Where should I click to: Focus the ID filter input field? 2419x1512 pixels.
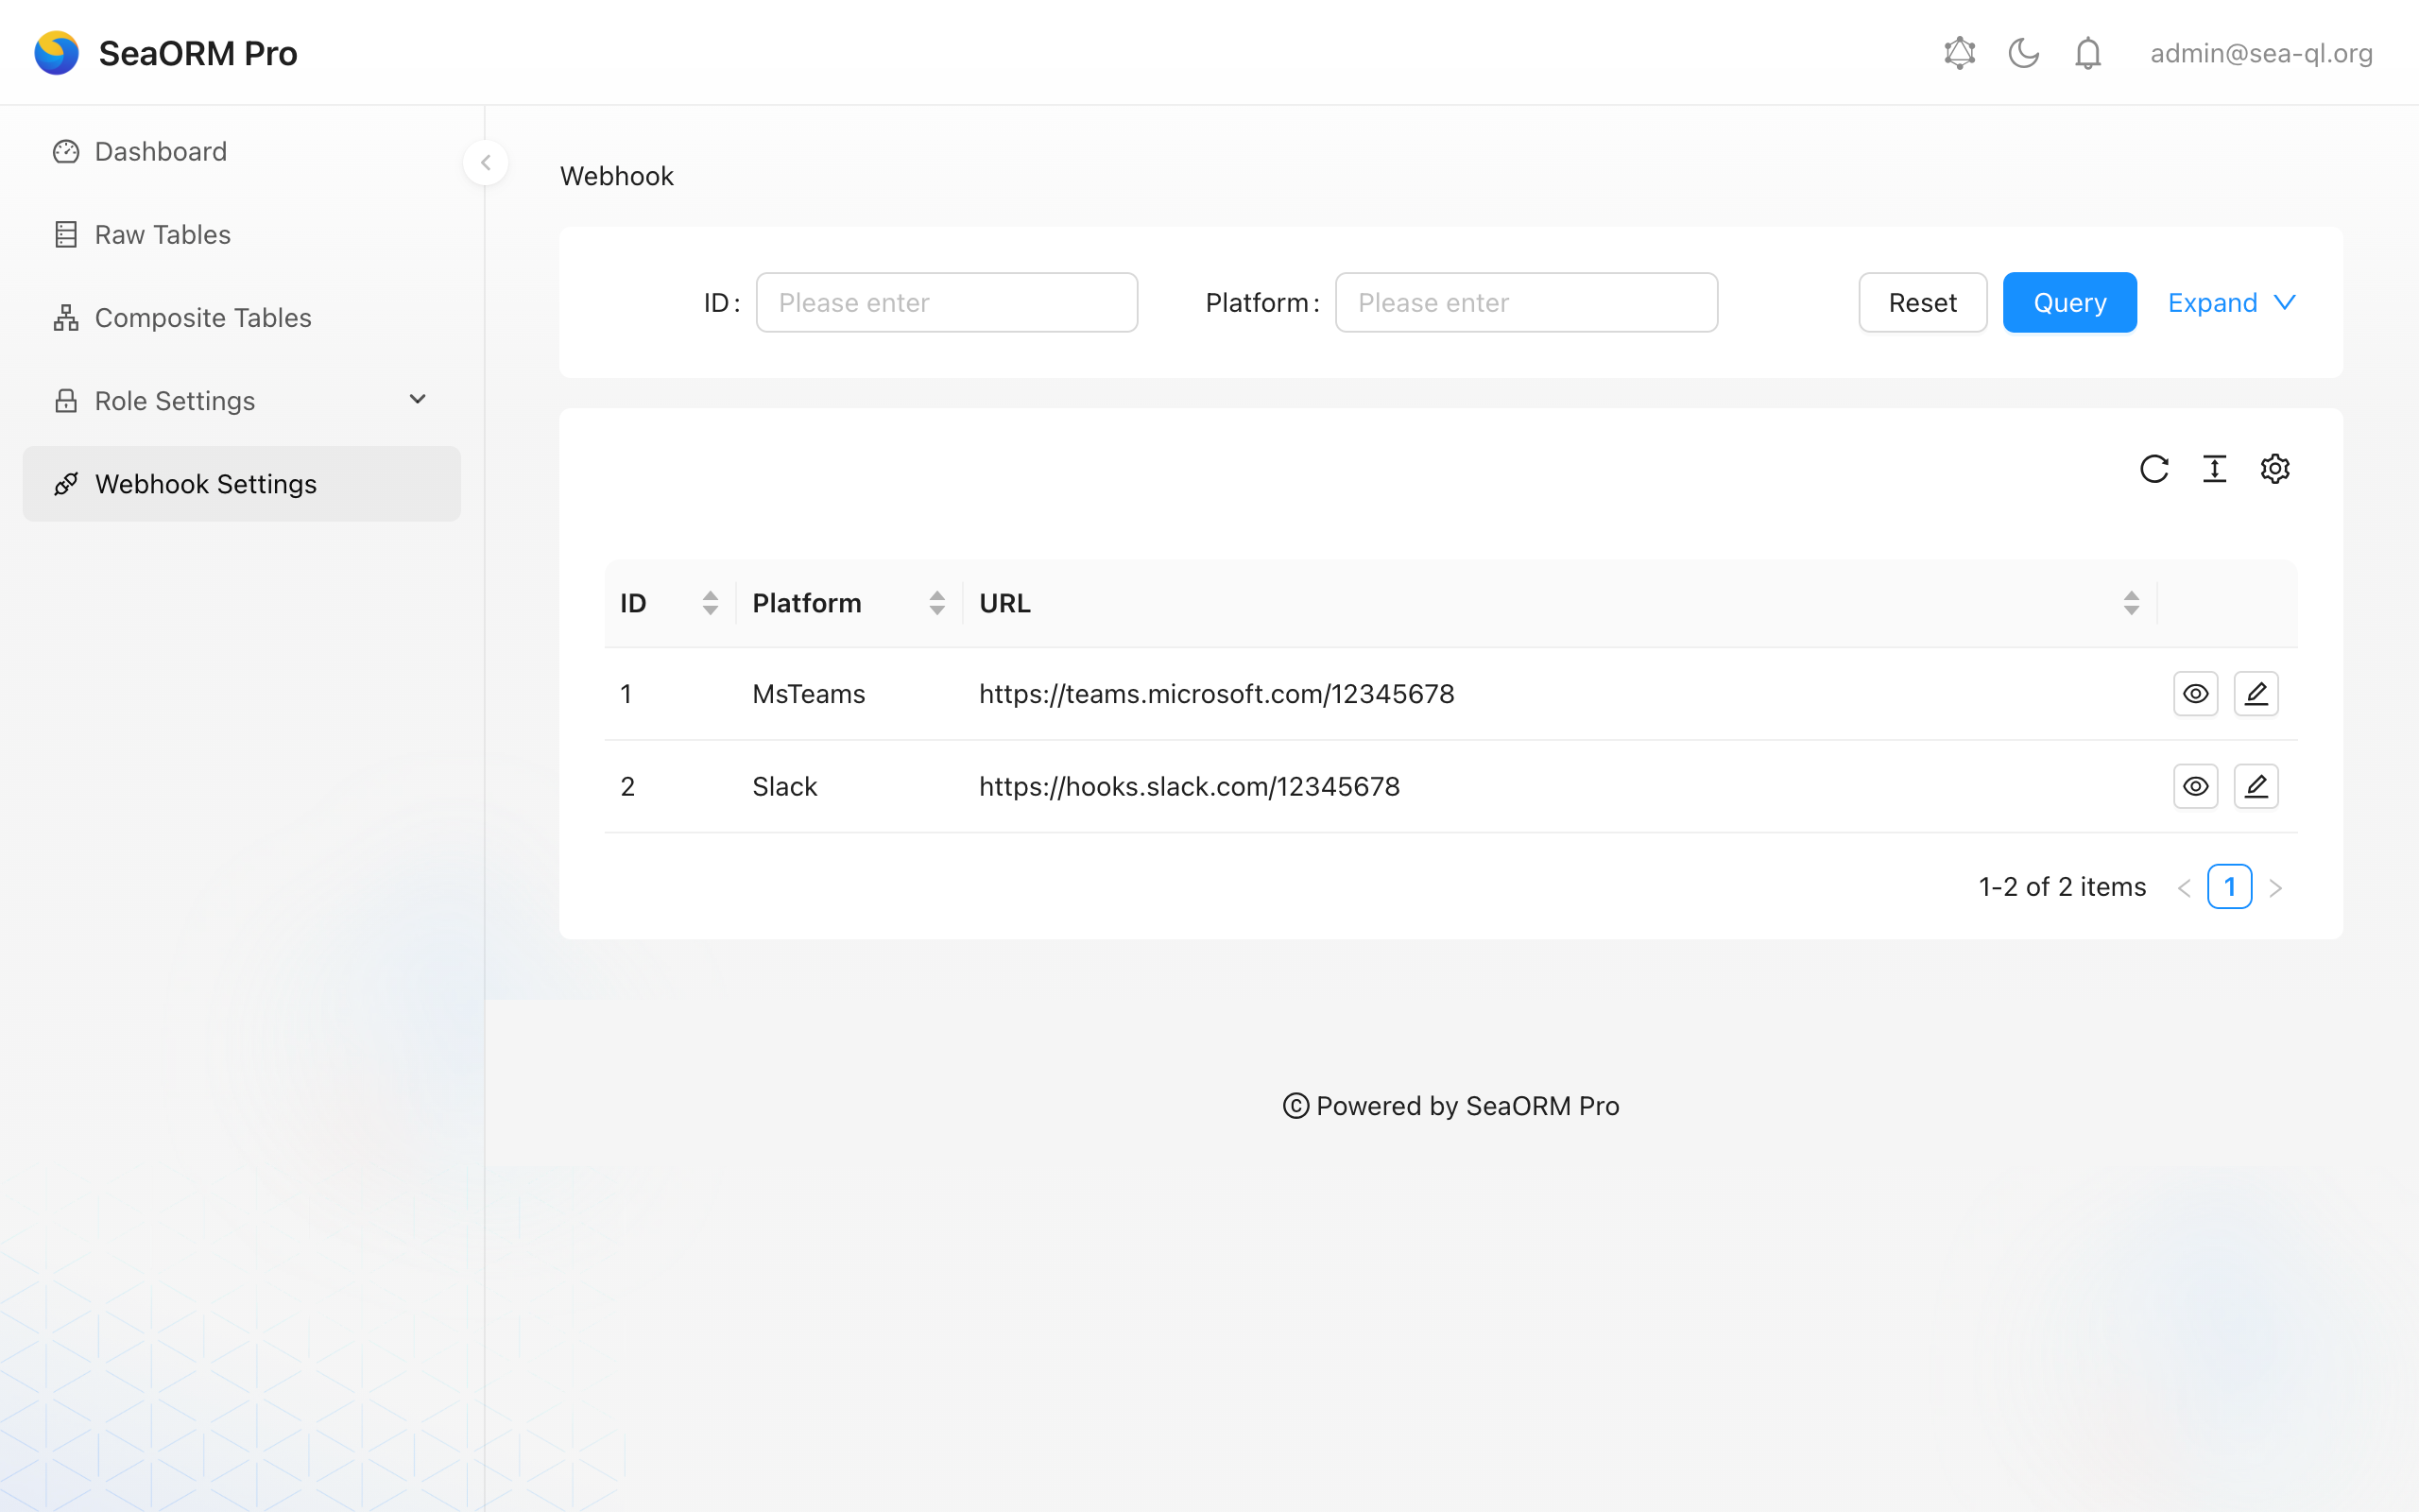[946, 303]
